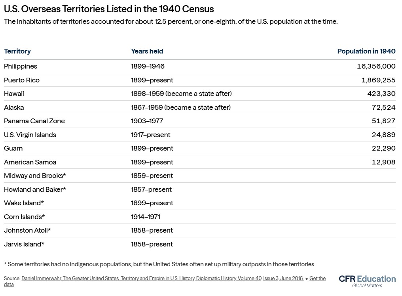The height and width of the screenshot is (296, 402).
Task: Select the Puerto Rico territory cell
Action: coord(22,80)
